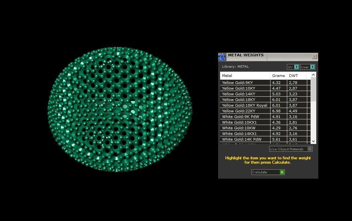The height and width of the screenshot is (221, 352).
Task: Click the 4.91 grams value
Action: 276,117
